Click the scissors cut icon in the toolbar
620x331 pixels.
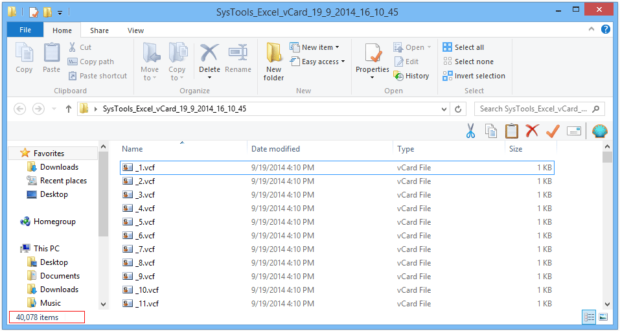470,130
